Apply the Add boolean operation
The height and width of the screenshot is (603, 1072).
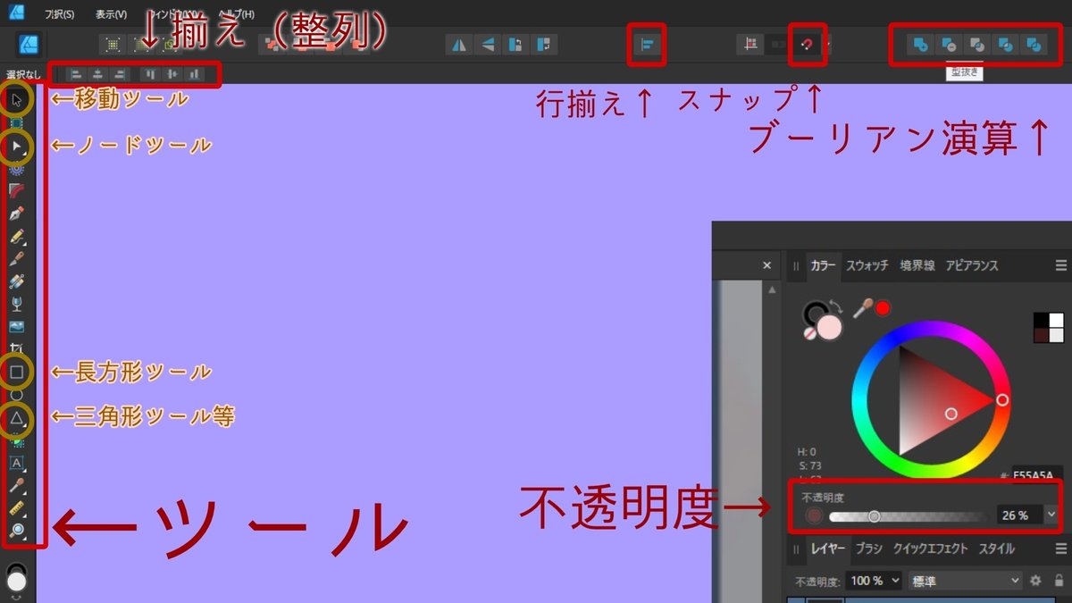pos(919,44)
